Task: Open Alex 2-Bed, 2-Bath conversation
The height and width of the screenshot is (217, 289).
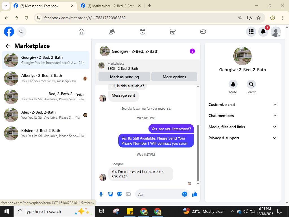Action: point(46,115)
